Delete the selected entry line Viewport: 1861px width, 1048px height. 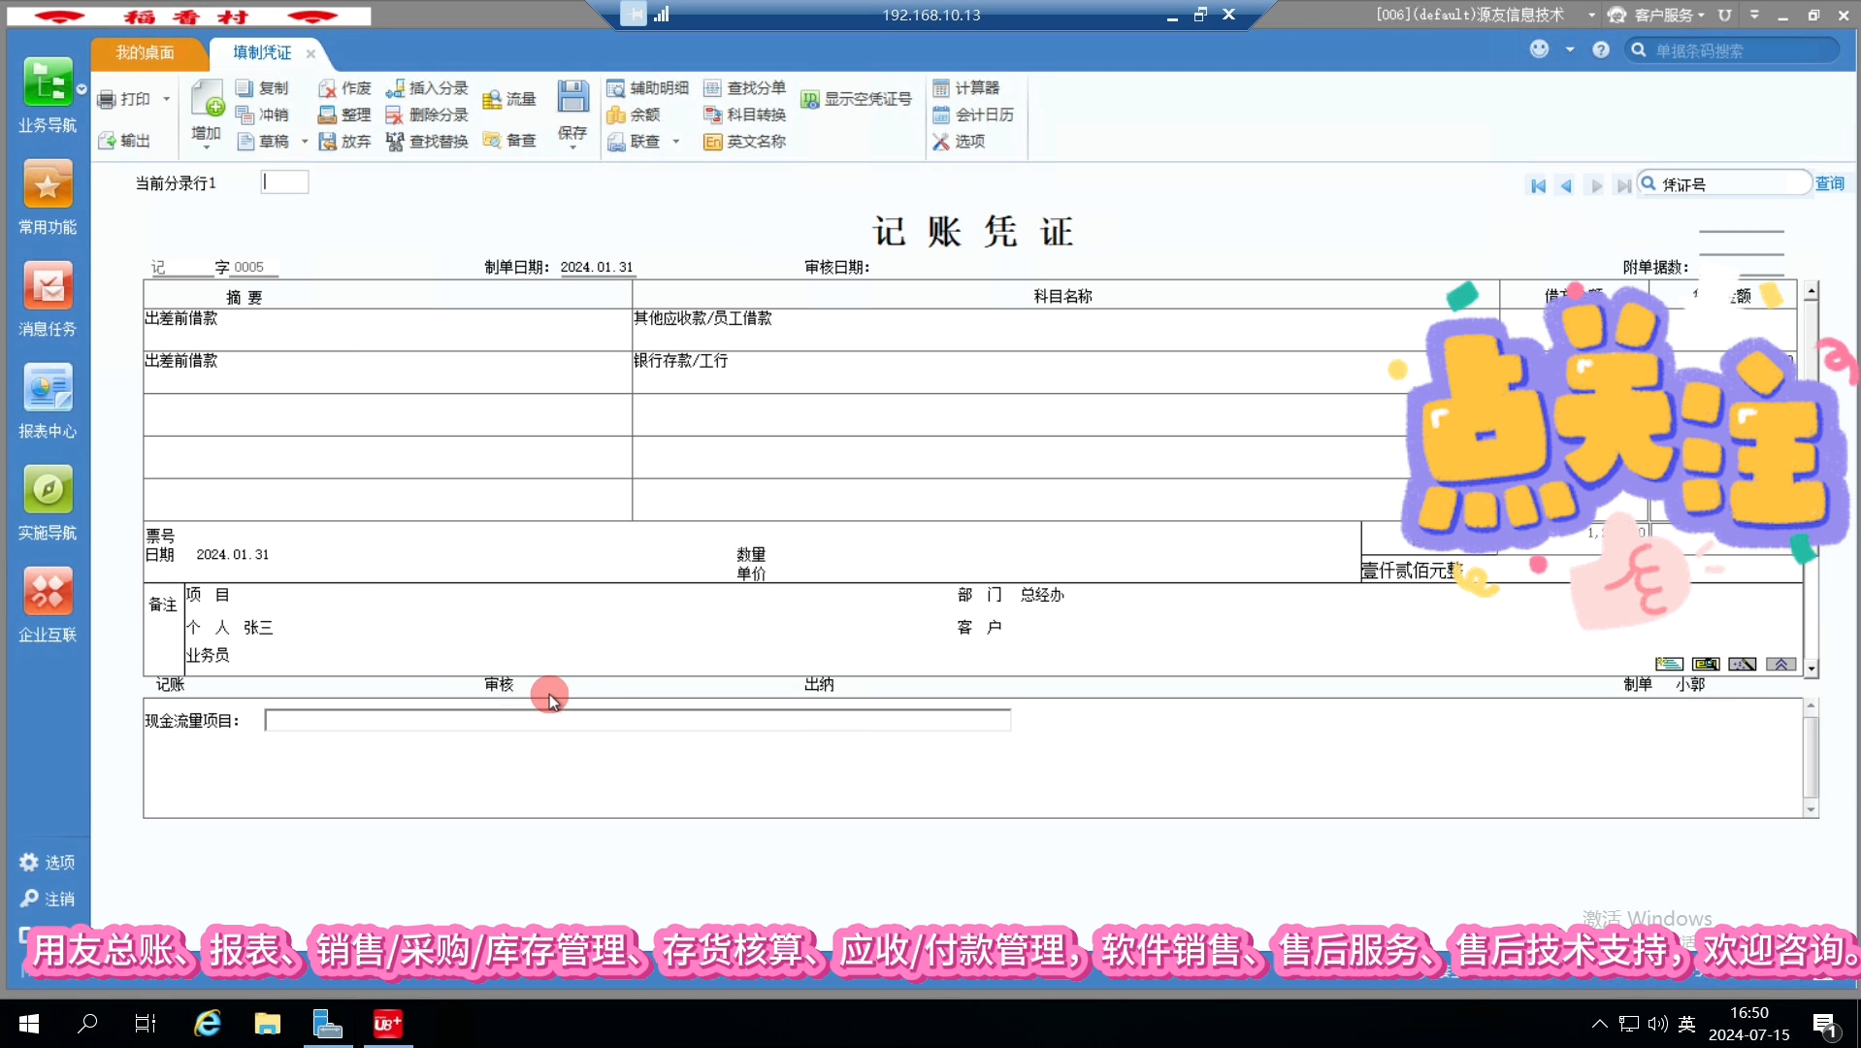tap(428, 114)
